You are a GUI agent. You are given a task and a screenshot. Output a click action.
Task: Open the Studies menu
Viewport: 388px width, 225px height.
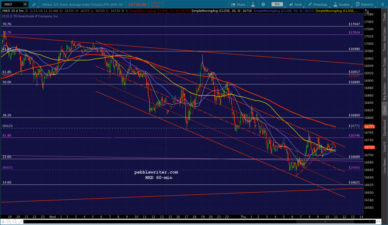tap(341, 5)
